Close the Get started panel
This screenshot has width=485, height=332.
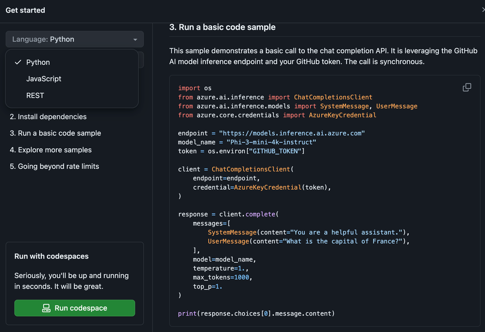(x=483, y=10)
